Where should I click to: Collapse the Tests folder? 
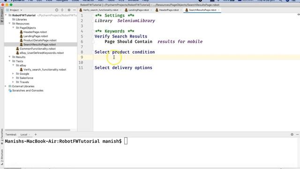9,61
